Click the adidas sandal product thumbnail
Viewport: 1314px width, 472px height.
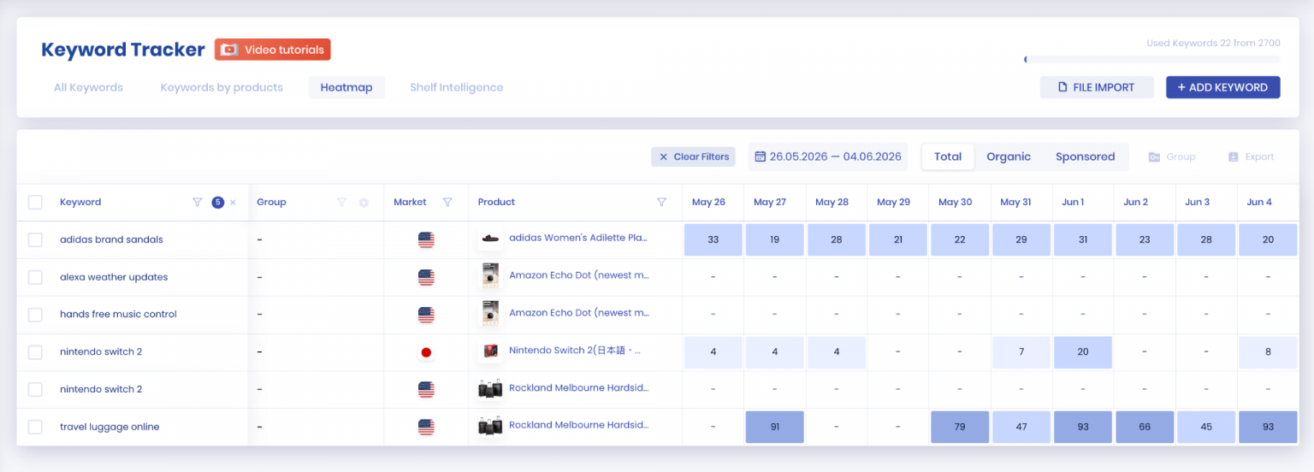tap(490, 239)
